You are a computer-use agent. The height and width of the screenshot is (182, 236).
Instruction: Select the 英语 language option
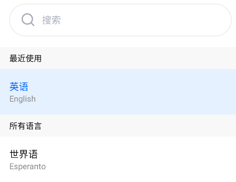point(118,92)
